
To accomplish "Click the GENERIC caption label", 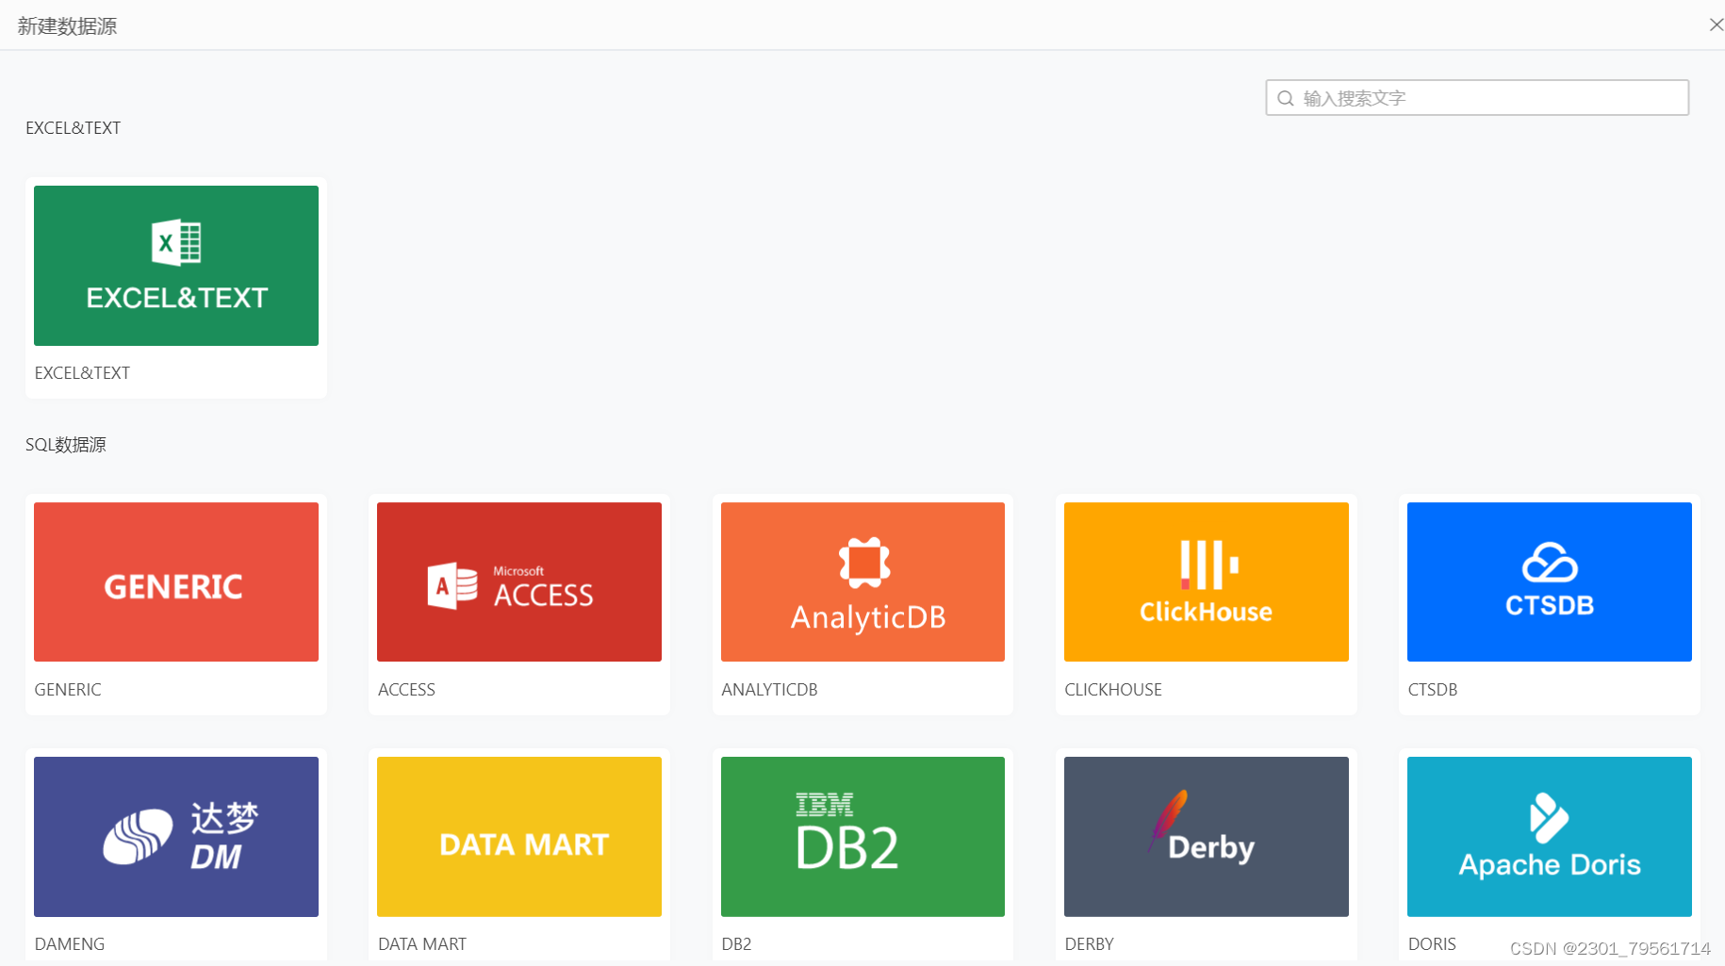I will pyautogui.click(x=68, y=690).
